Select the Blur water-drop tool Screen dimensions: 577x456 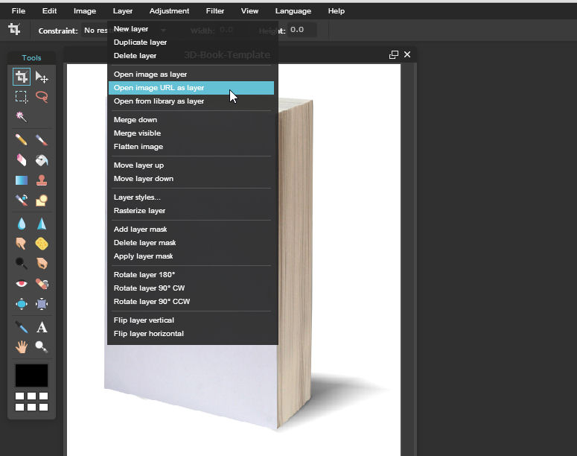pos(22,224)
